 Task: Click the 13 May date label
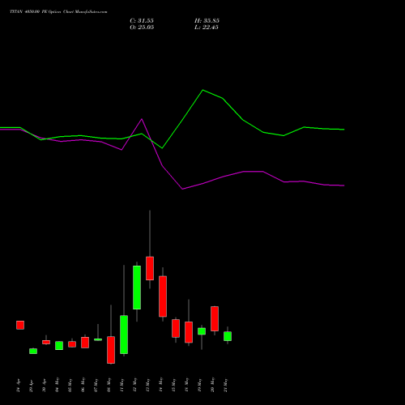pos(147,385)
